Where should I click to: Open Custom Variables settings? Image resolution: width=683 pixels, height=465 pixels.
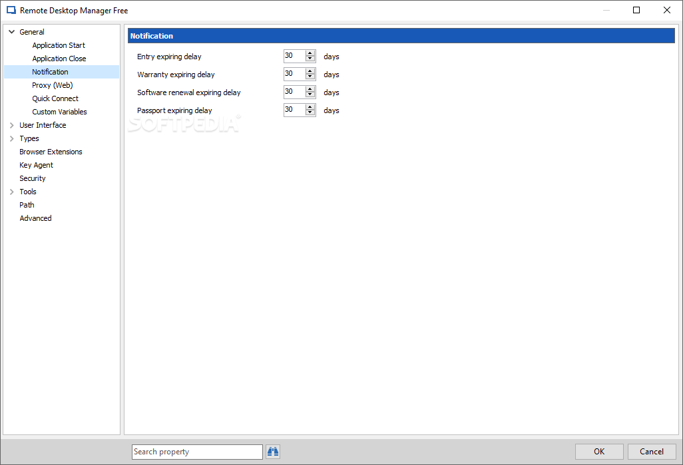(59, 112)
